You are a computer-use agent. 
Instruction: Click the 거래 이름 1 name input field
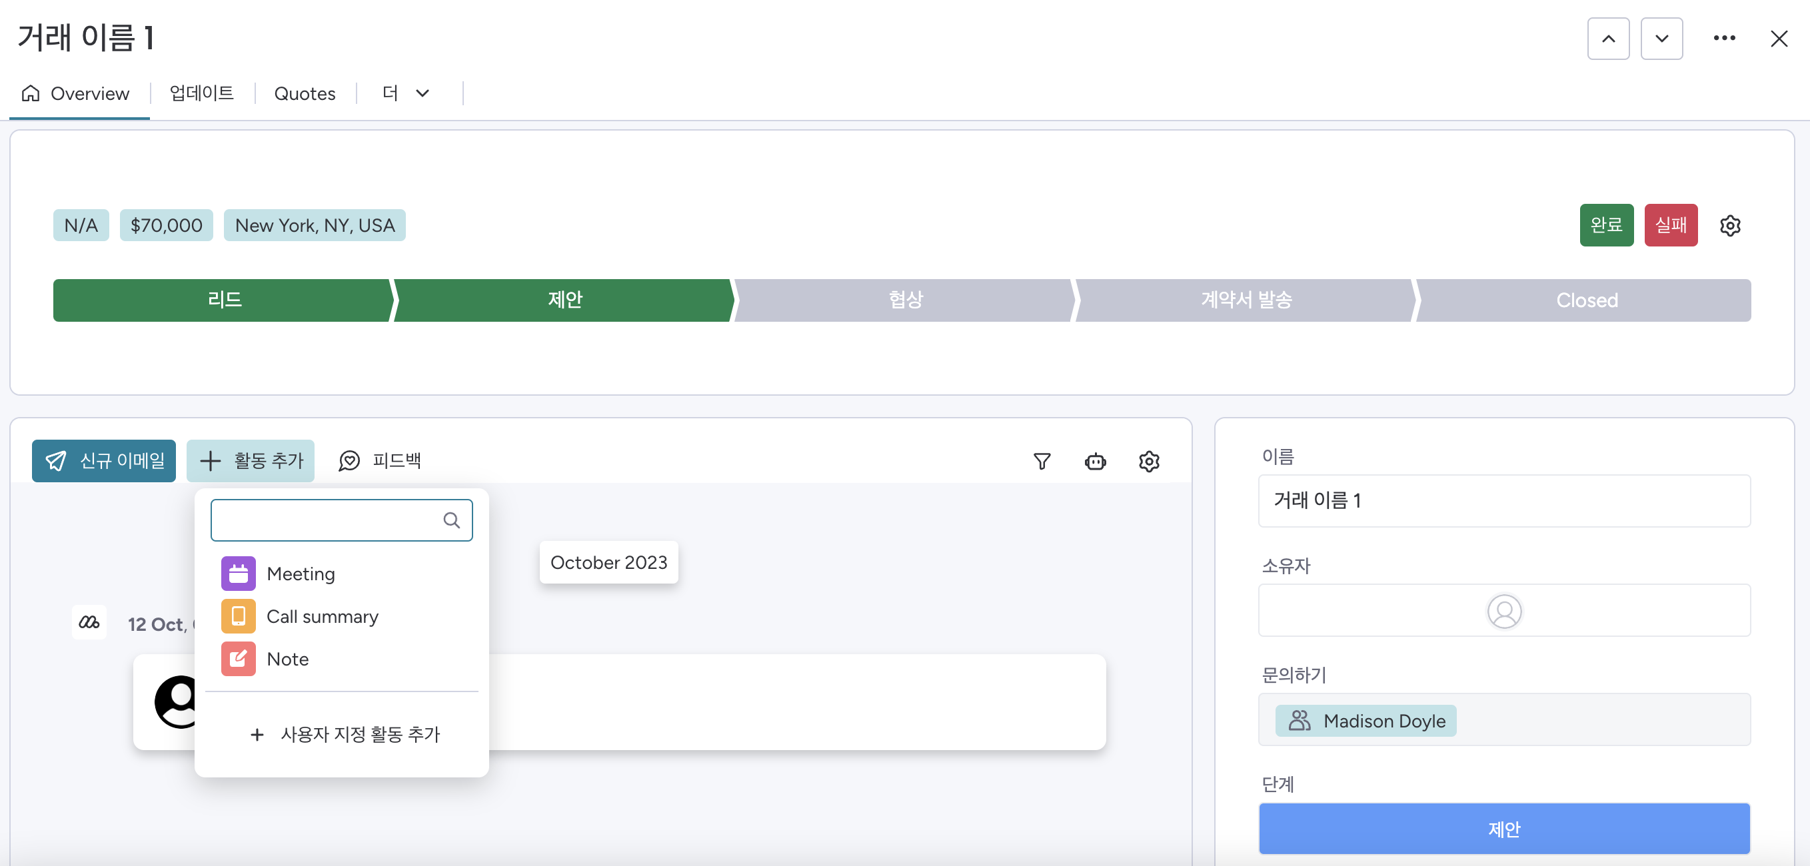click(1503, 500)
